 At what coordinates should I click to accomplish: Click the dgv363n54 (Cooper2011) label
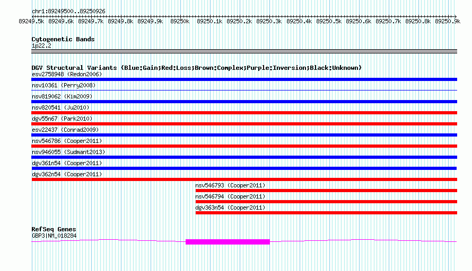[230, 207]
